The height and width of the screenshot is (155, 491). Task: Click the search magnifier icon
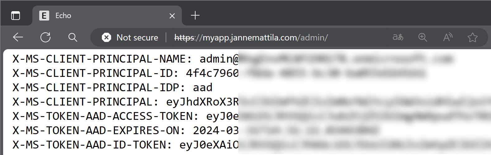click(73, 37)
